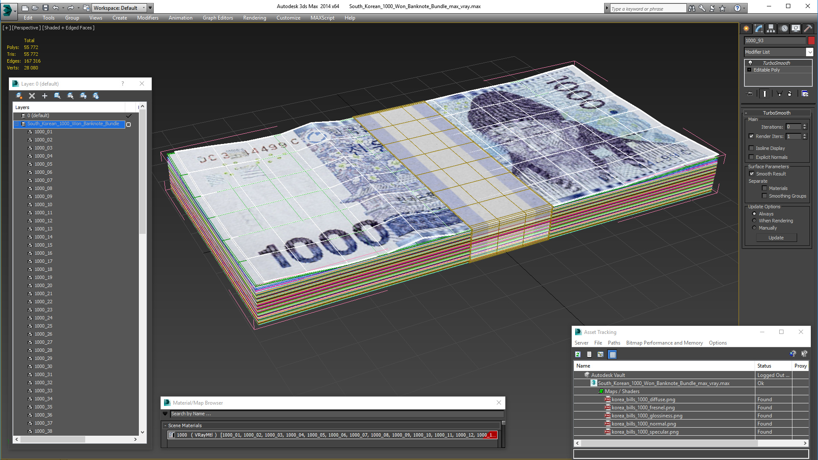818x460 pixels.
Task: Click Create New Layer icon in Layer dialog
Action: tap(19, 96)
